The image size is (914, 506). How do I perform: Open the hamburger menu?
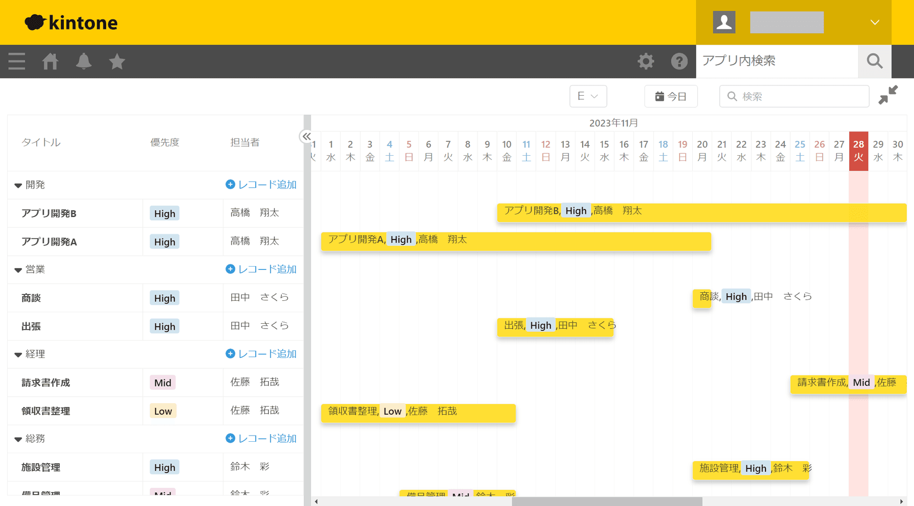tap(17, 61)
